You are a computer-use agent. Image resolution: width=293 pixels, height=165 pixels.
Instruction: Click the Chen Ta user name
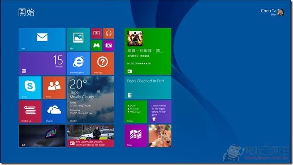[268, 11]
